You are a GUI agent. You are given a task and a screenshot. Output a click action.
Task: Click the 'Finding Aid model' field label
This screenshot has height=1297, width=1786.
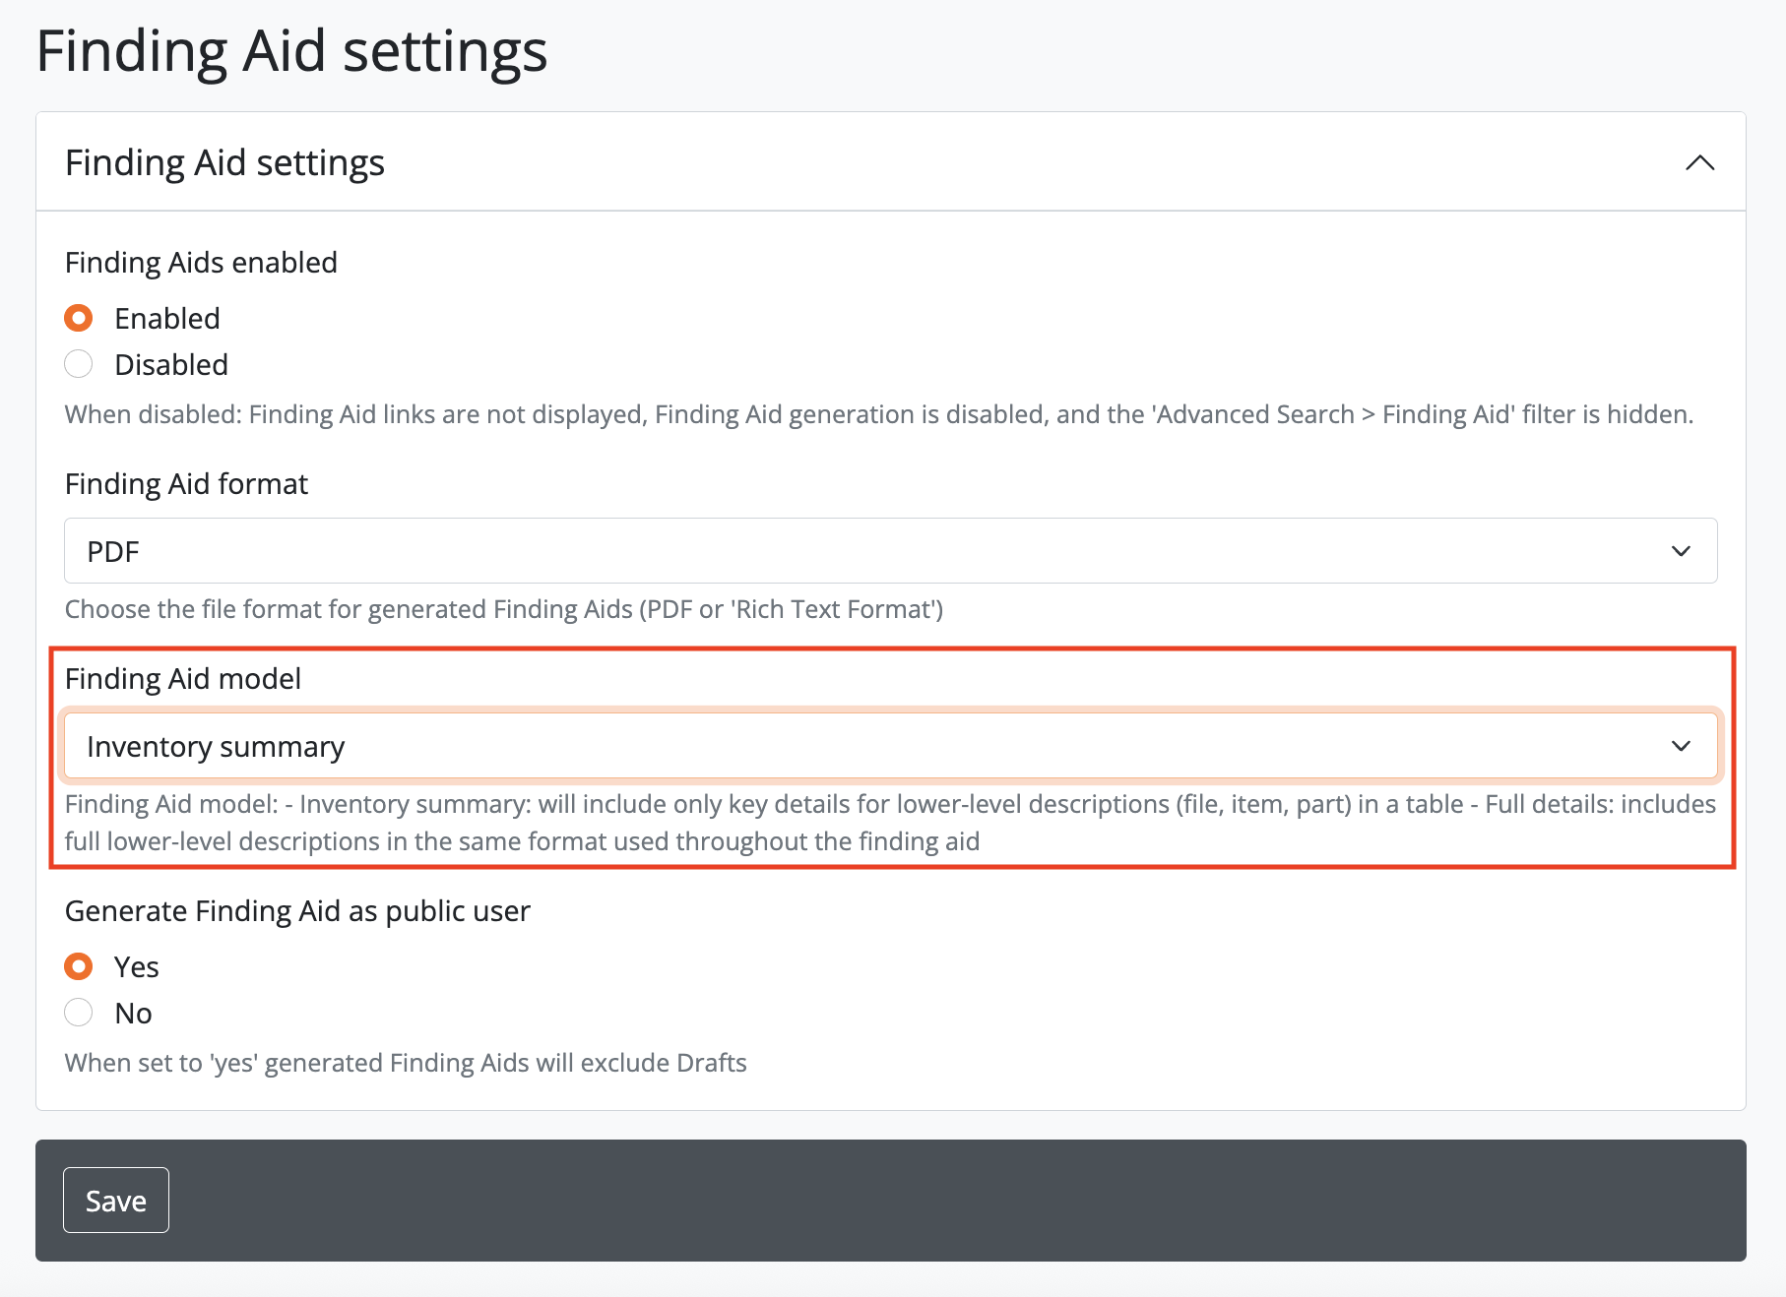pyautogui.click(x=183, y=679)
